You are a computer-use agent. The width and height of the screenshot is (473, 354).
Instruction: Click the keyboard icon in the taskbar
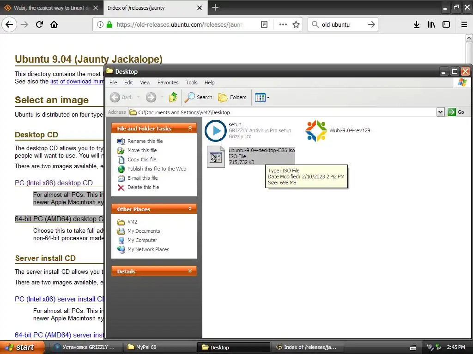coord(413,348)
